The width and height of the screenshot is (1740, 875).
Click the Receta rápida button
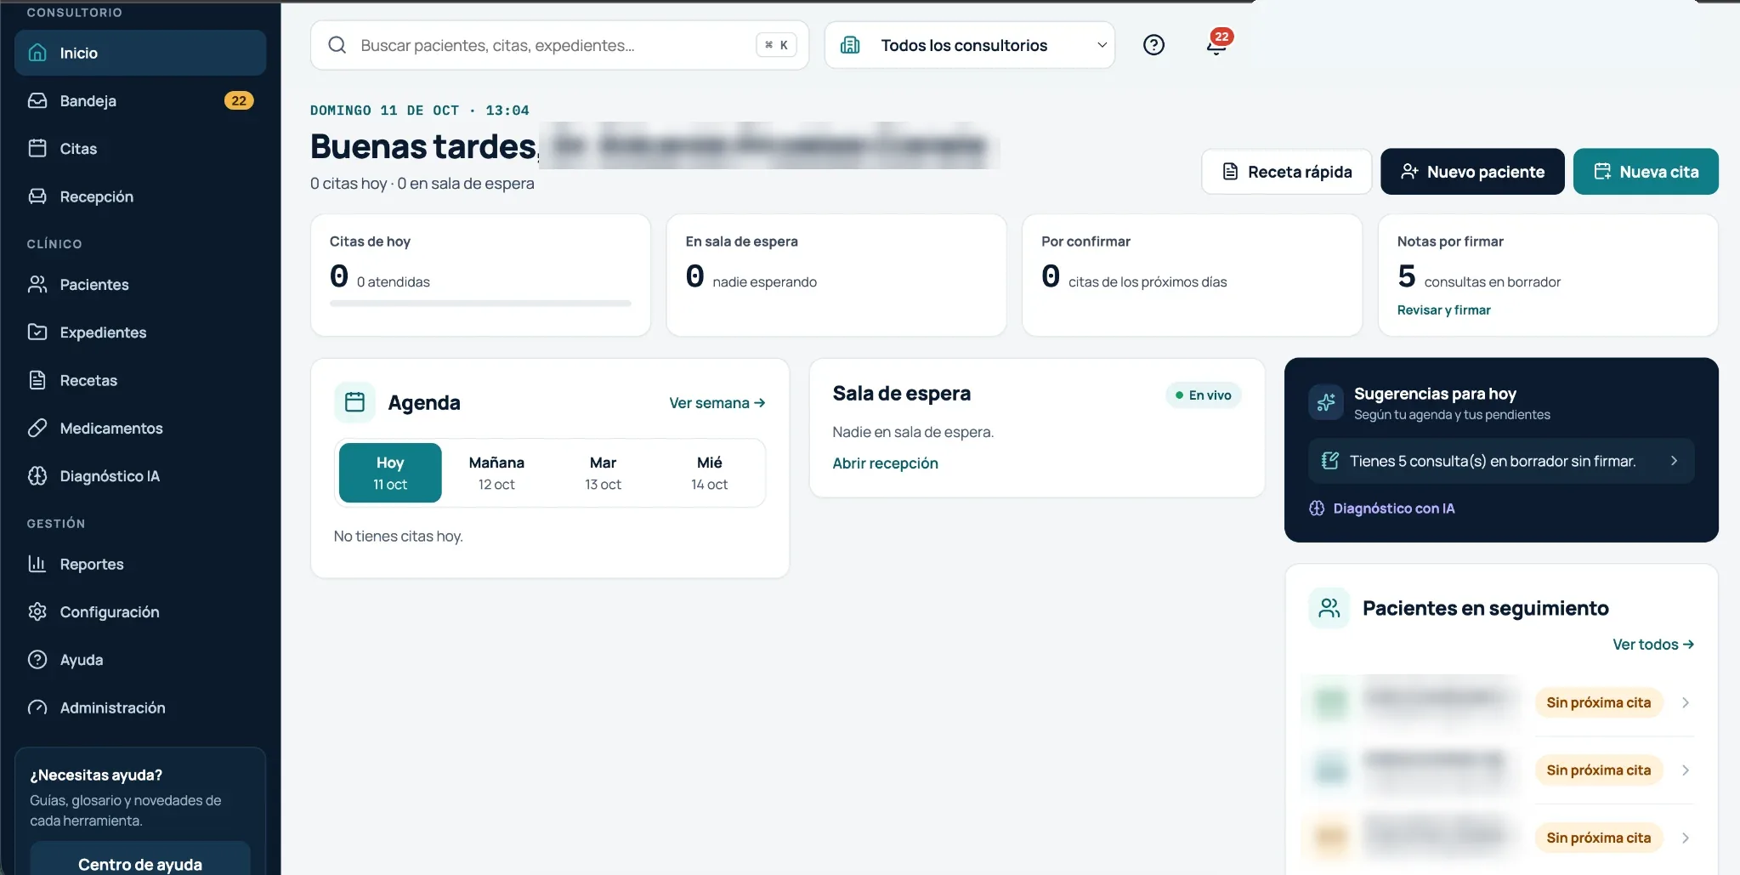1286,172
